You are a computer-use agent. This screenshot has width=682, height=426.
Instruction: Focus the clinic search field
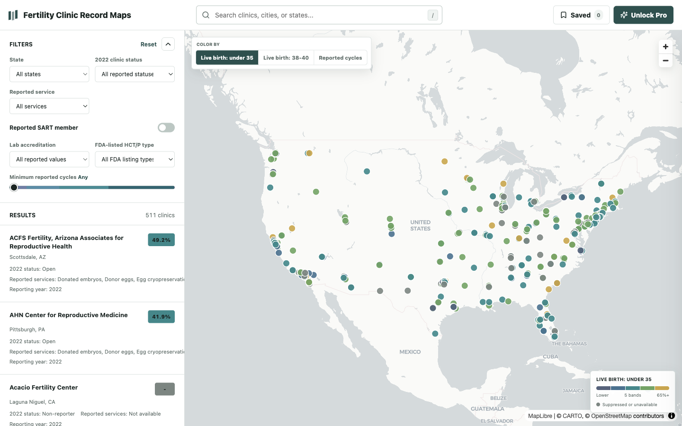coord(319,15)
